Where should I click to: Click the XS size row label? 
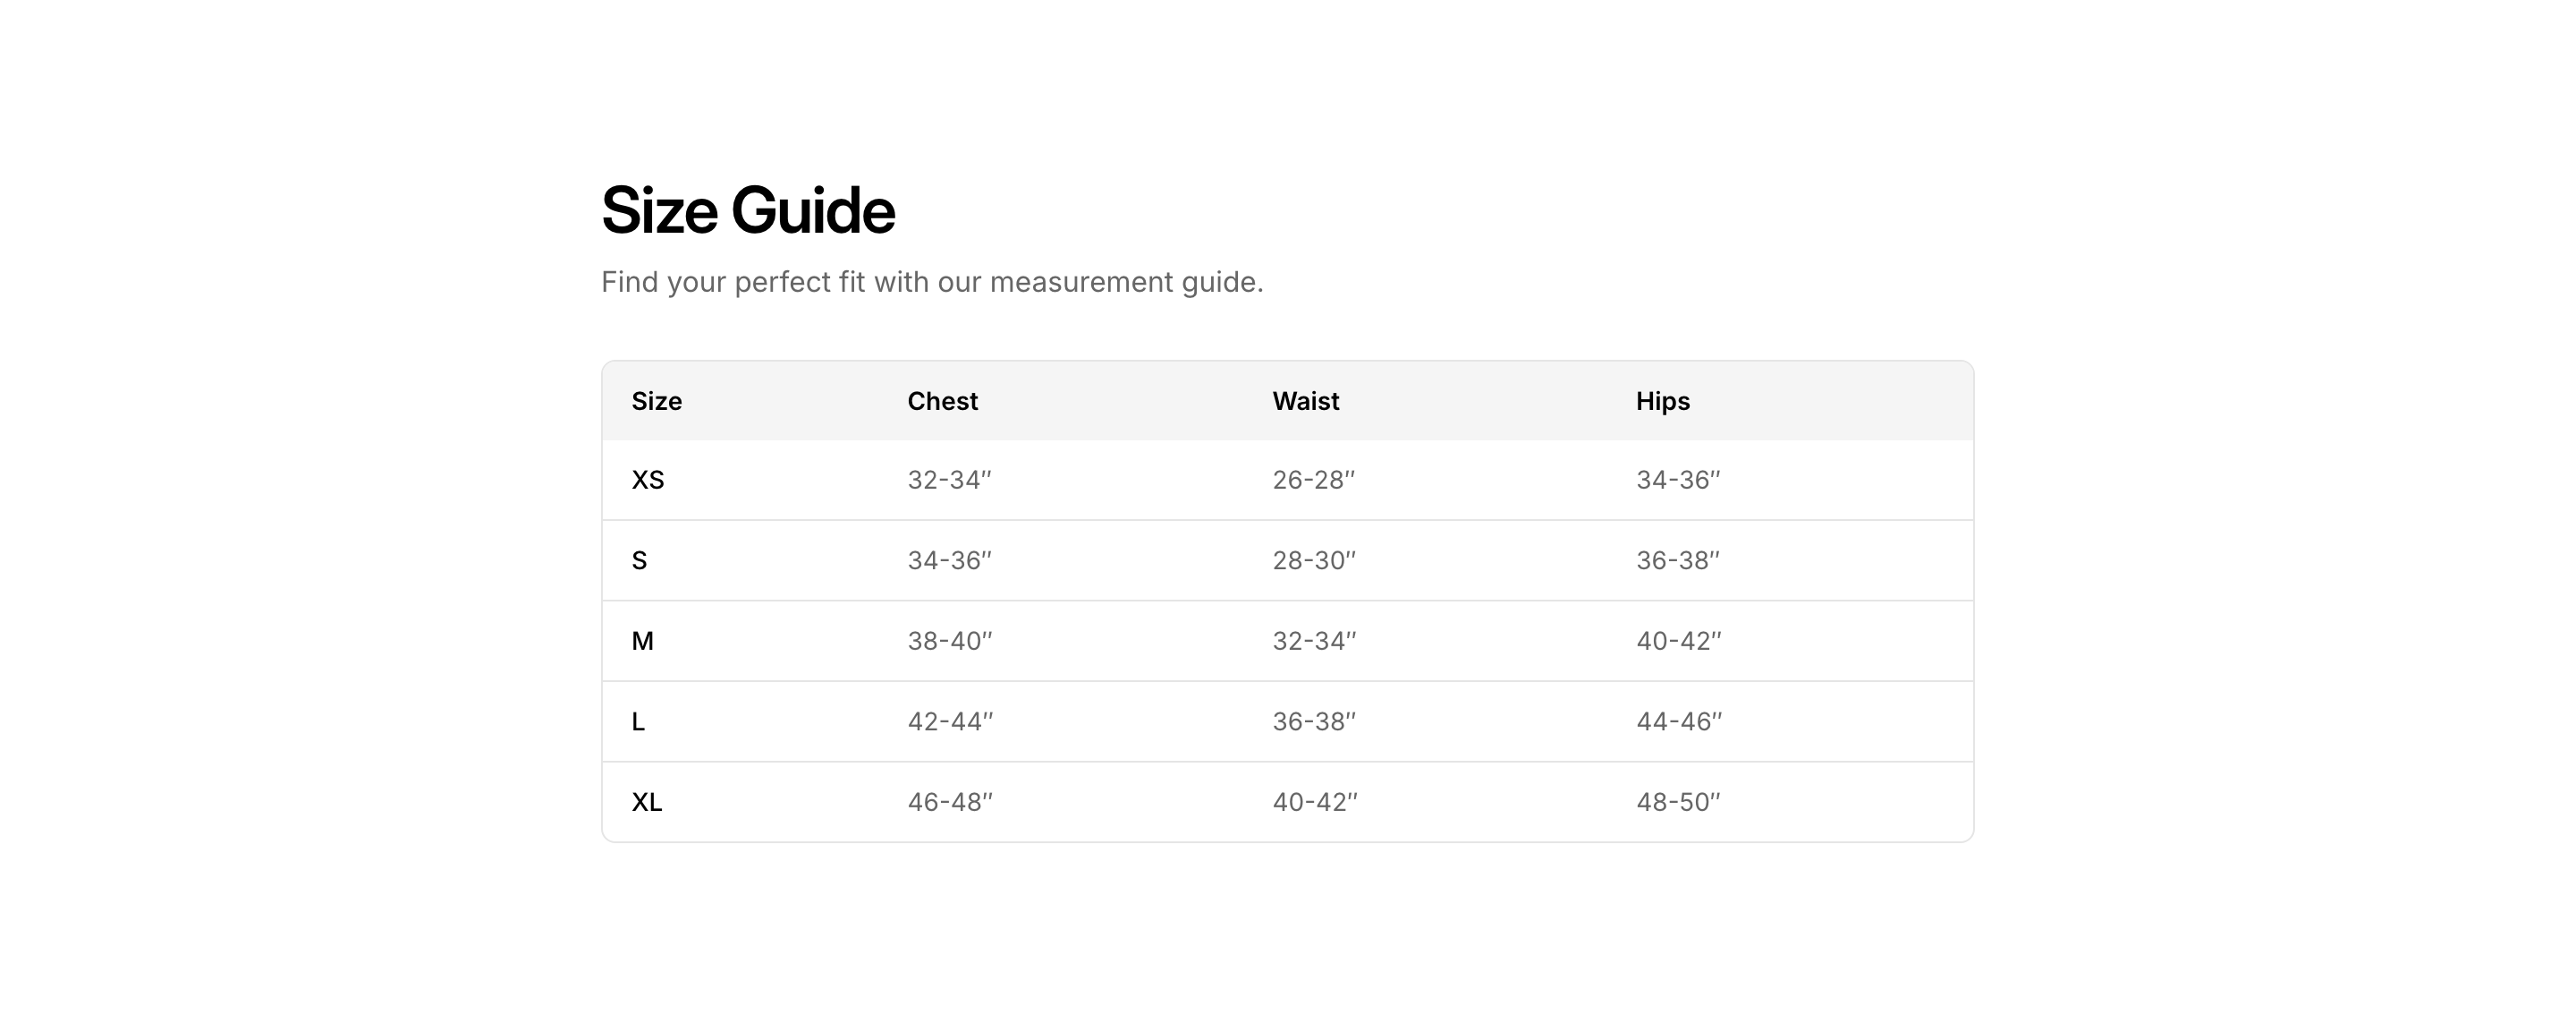[x=648, y=481]
